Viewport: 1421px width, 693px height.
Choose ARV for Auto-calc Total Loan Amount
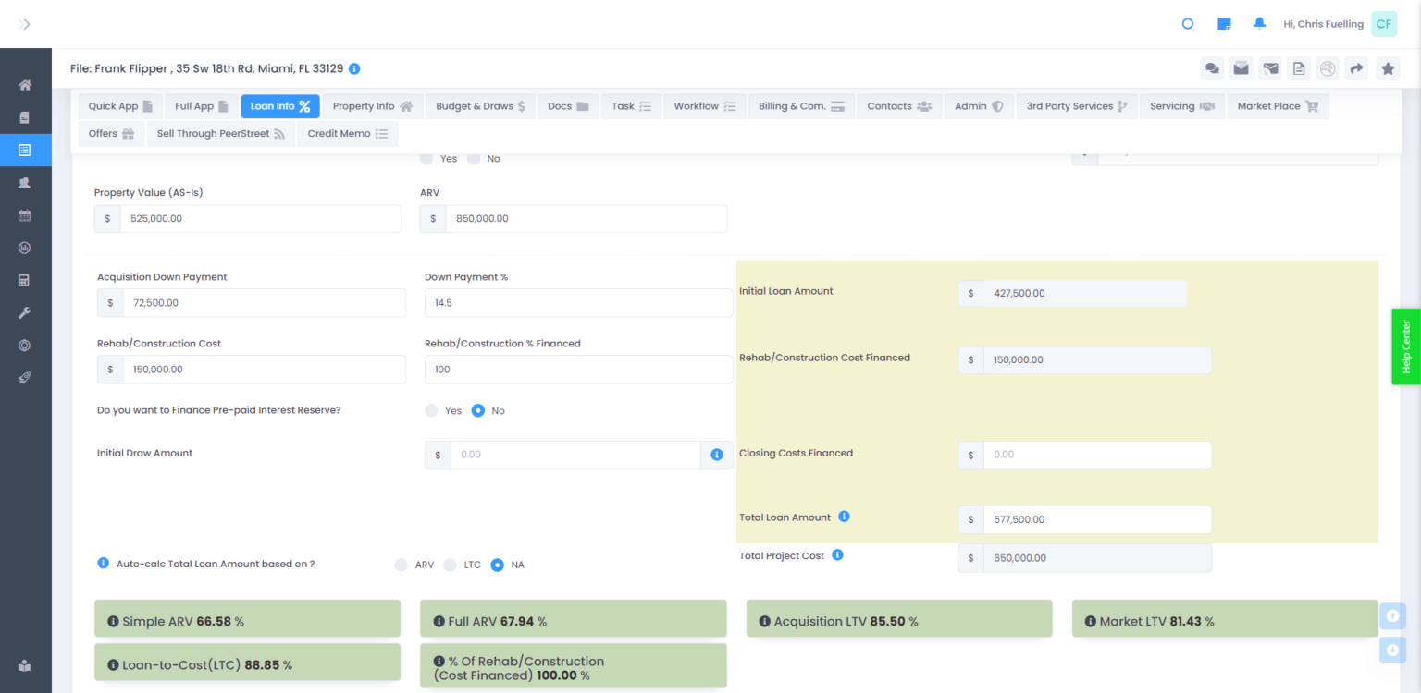[x=402, y=565]
